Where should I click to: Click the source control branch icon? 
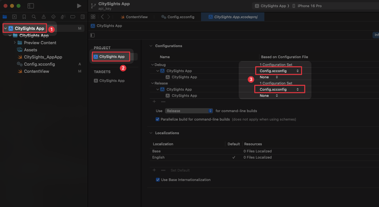93,6
